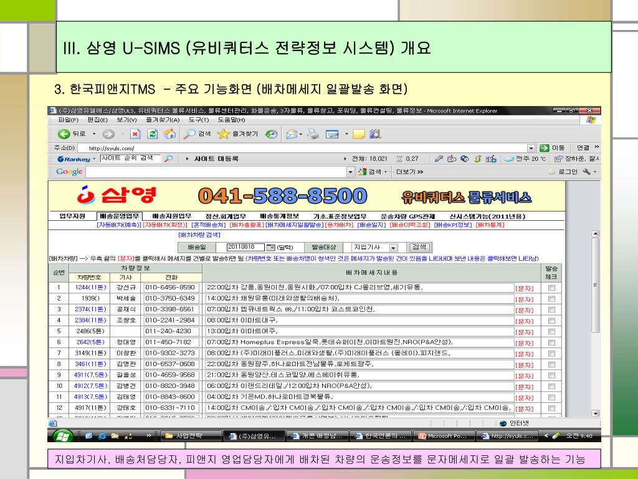Screen dimensions: 638x479
Task: Click the vertical scrollbar thumb
Action: (x=595, y=285)
